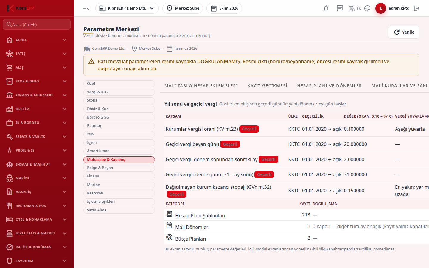This screenshot has height=268, width=429.
Task: Switch to Mali Tablo Hesap Eşlemeleri tab
Action: 201,86
